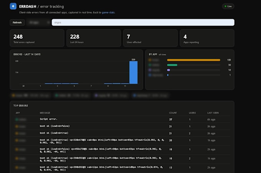This screenshot has height=173, width=261.
Task: Open the error message with vp=320x470@2
Action: (x=102, y=141)
